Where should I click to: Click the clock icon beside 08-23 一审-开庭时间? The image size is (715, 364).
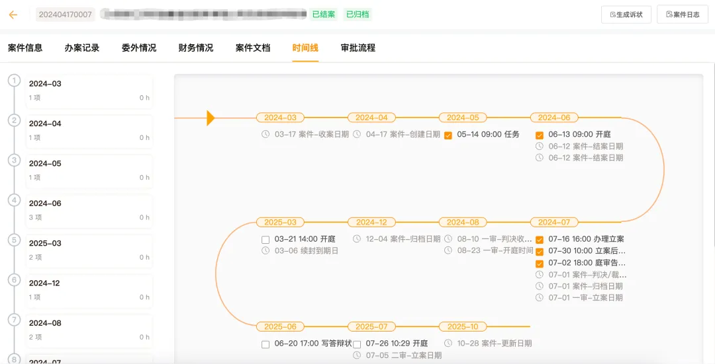pyautogui.click(x=448, y=250)
